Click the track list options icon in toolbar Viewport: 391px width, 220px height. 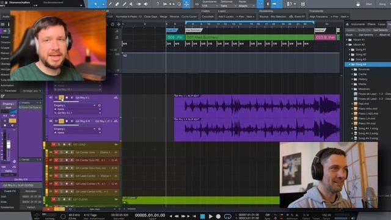289,4
